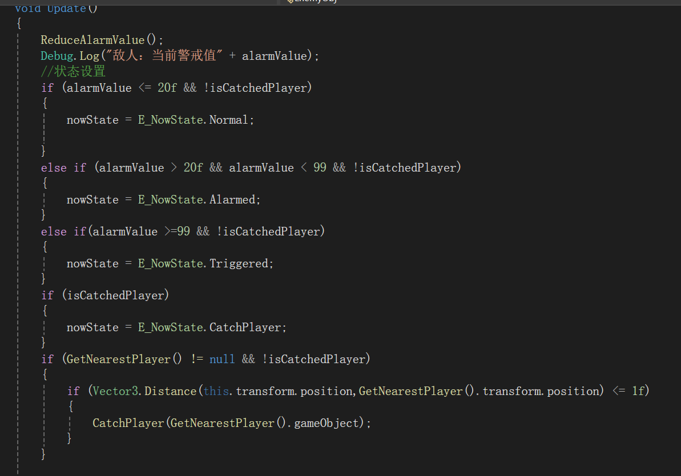The height and width of the screenshot is (476, 681).
Task: Click E_NowState.CatchPlayer assignment value
Action: point(212,327)
